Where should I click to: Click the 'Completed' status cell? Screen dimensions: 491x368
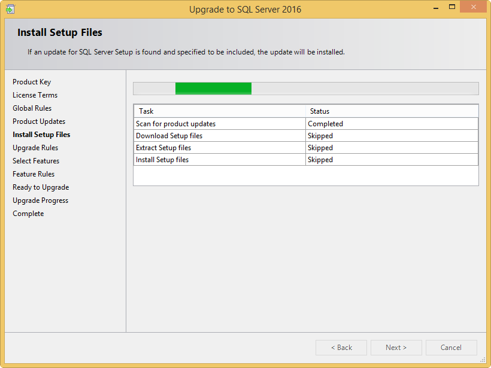pyautogui.click(x=392, y=124)
